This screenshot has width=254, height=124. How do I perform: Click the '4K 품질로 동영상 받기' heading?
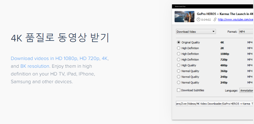[60, 38]
